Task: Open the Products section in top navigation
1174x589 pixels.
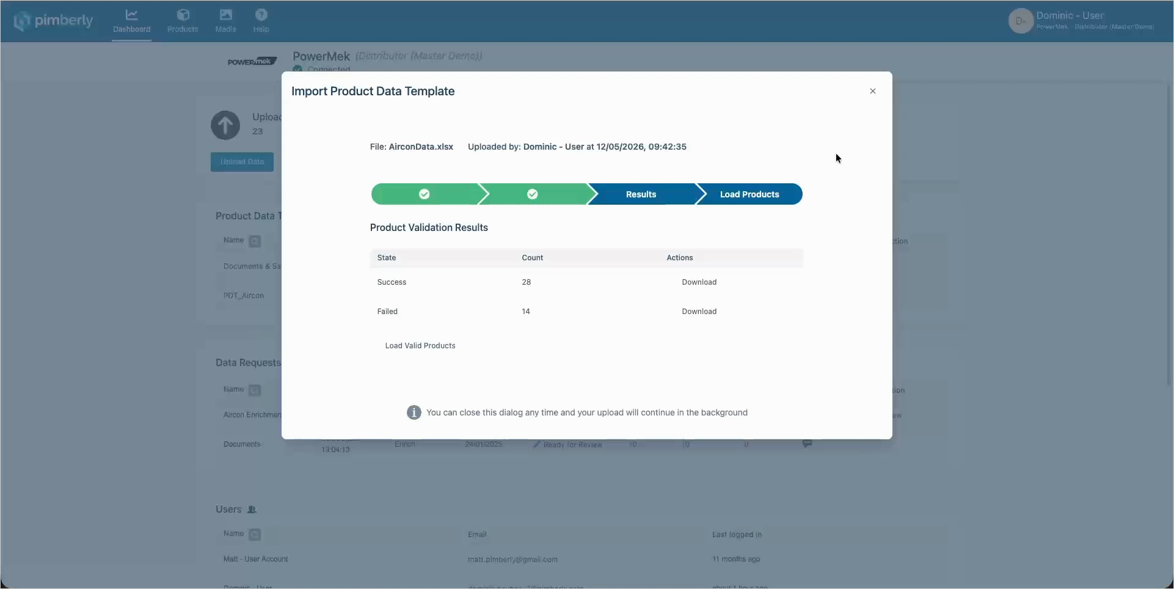Action: (183, 21)
